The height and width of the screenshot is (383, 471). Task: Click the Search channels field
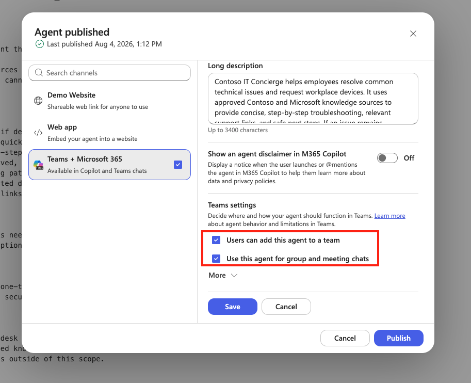(x=110, y=73)
